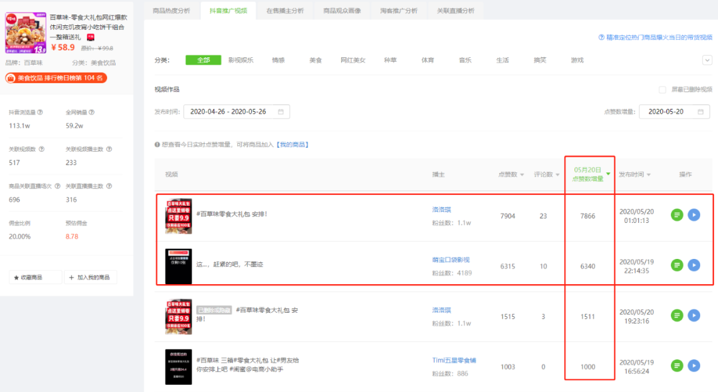Sort by 05月20日点赞数增量 arrow
Viewport: 718px width, 392px height.
(608, 174)
